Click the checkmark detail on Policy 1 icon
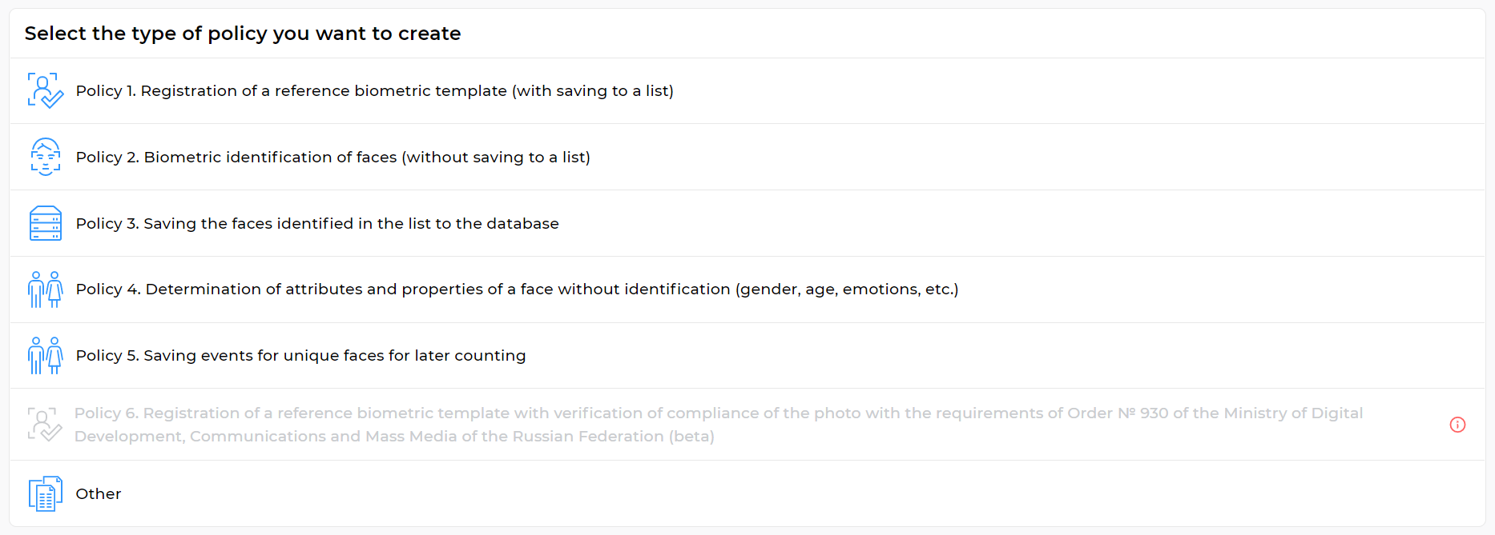The height and width of the screenshot is (535, 1495). [54, 99]
